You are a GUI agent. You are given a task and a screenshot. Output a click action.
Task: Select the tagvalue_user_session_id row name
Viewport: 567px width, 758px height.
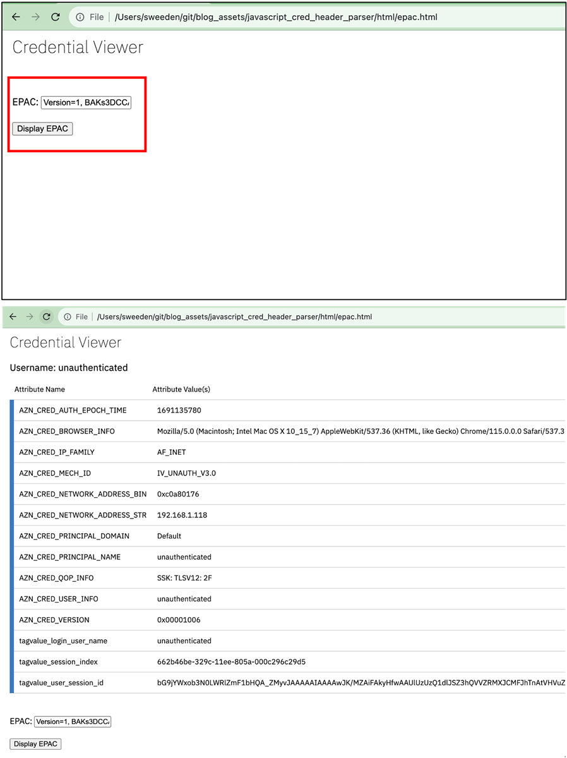(x=61, y=682)
